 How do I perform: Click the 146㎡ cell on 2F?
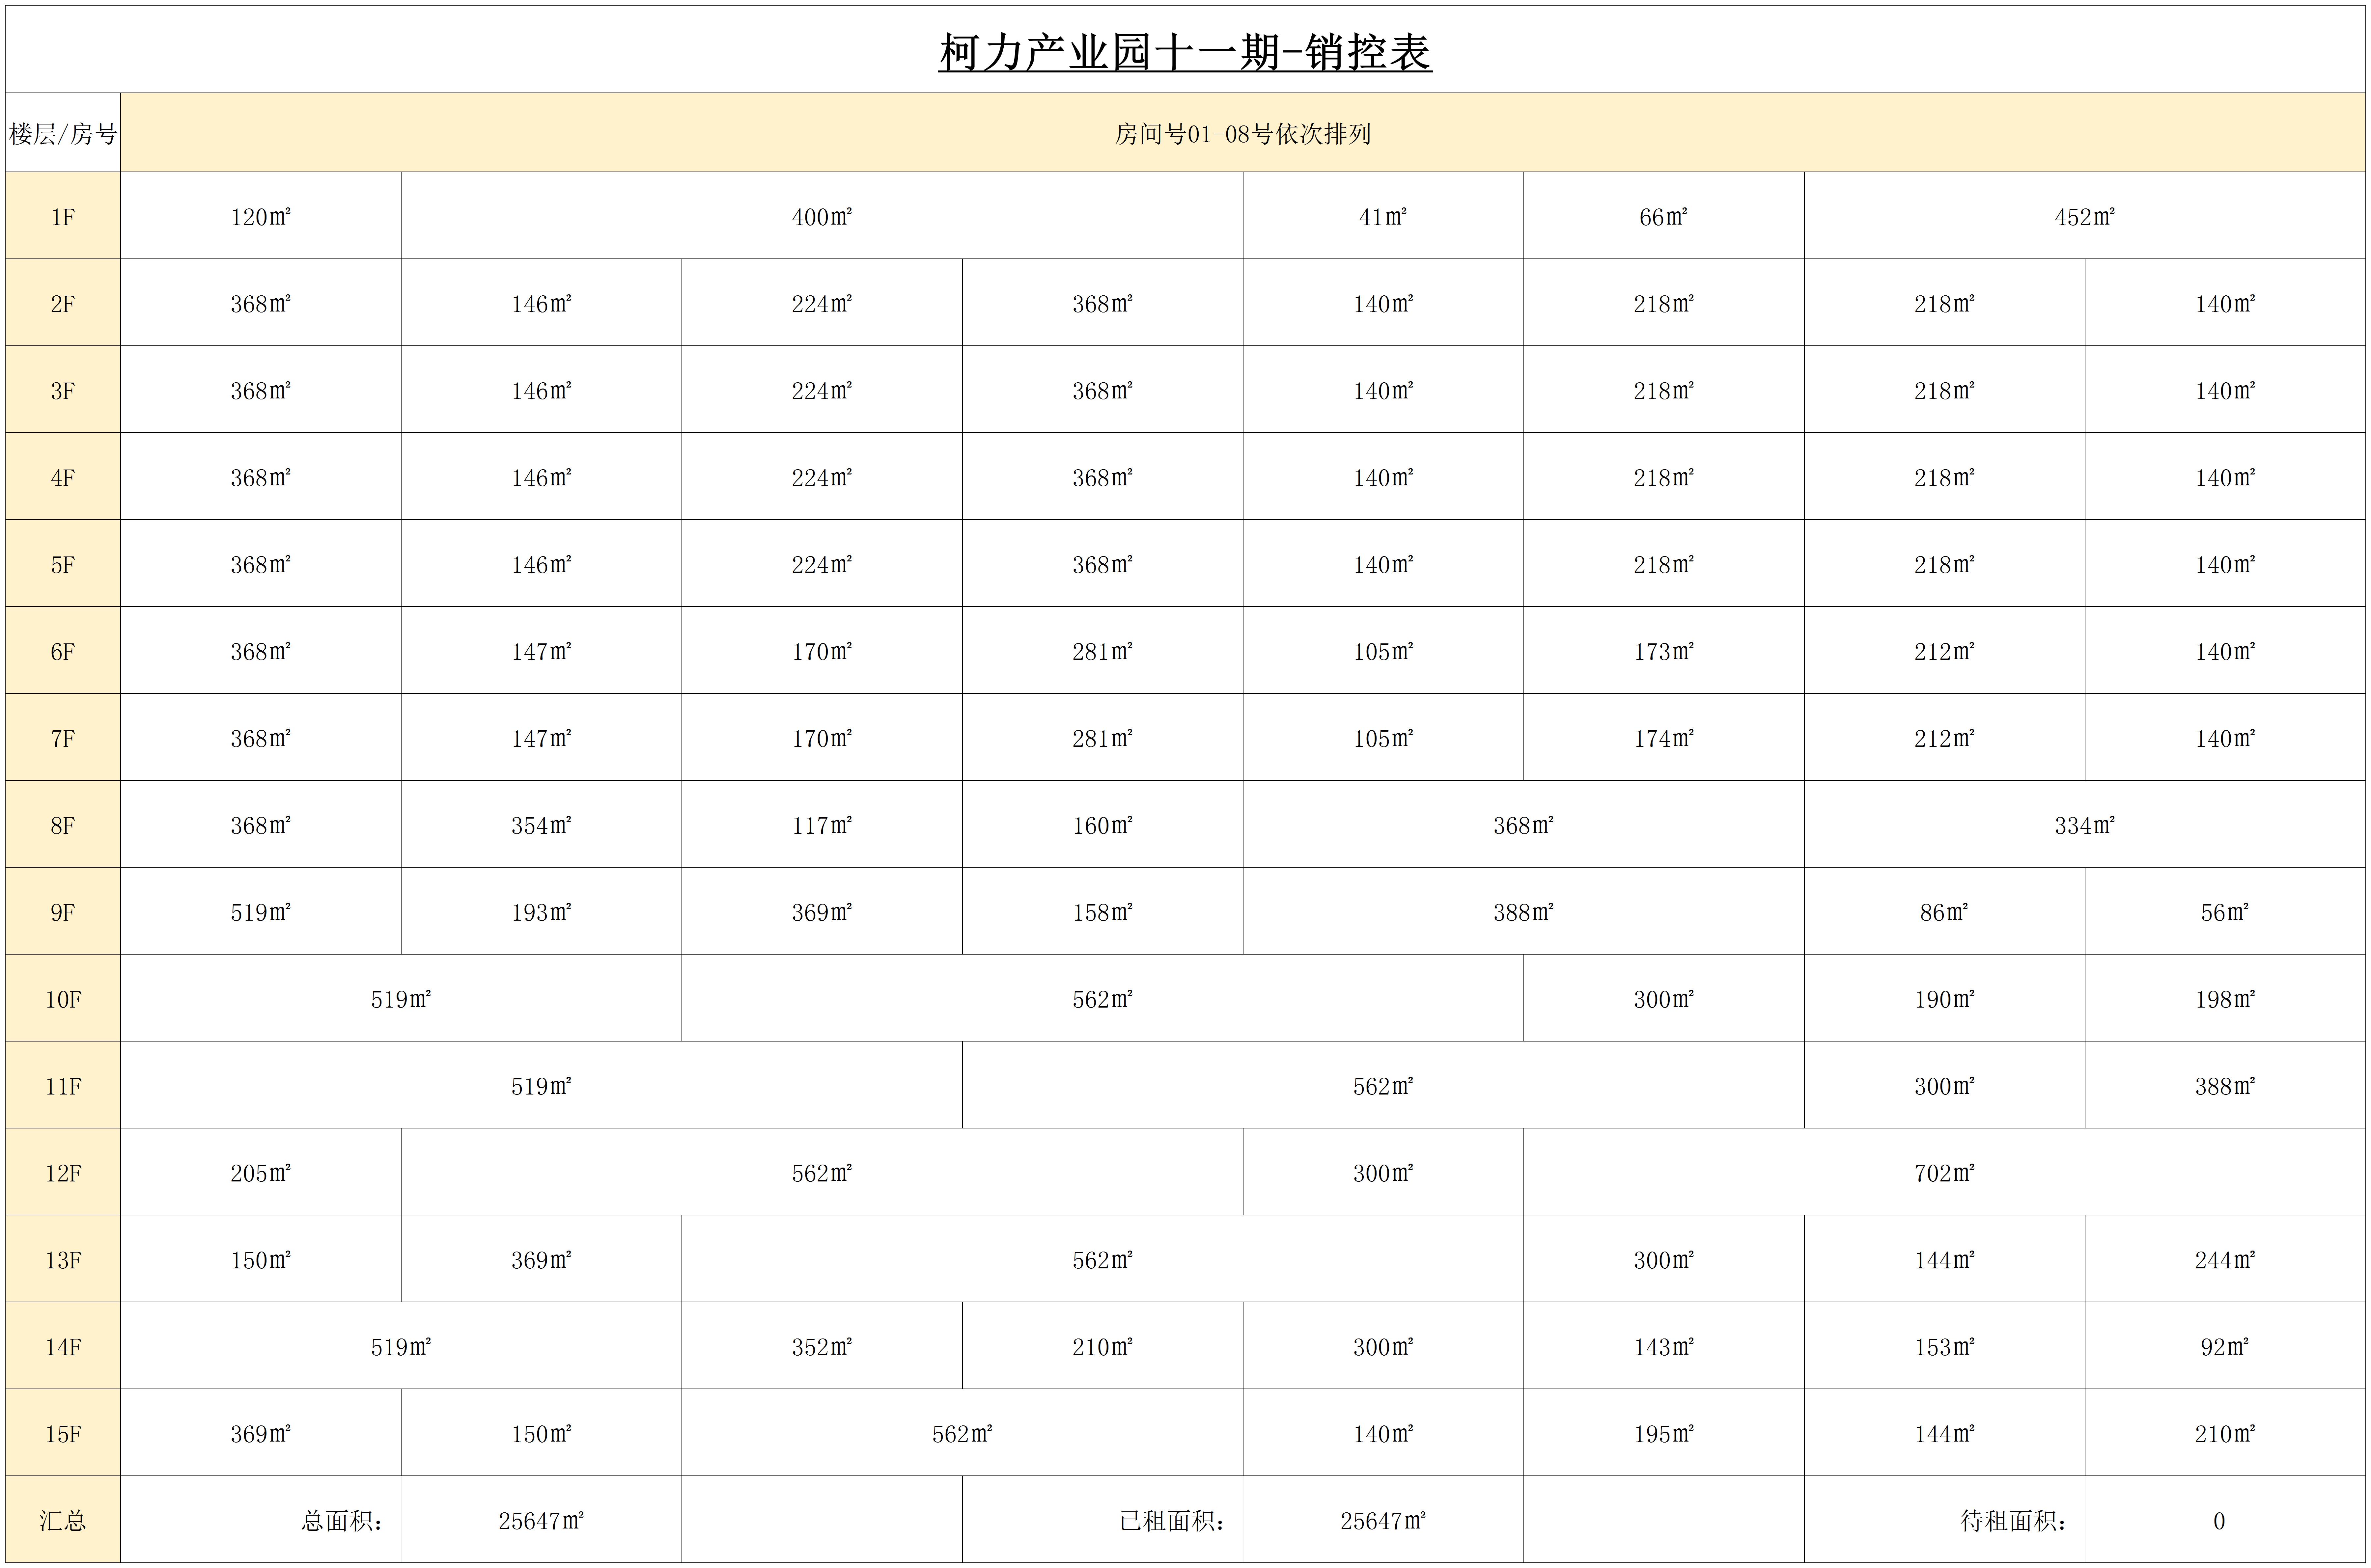[x=541, y=303]
